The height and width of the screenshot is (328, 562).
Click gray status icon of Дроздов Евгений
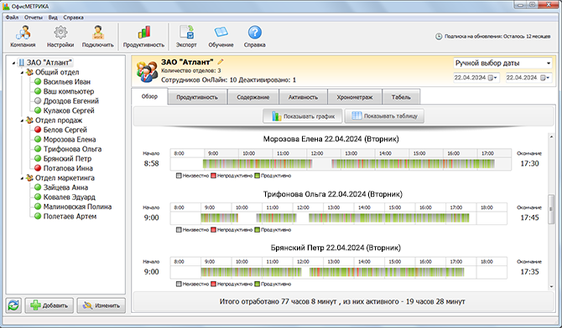(38, 101)
